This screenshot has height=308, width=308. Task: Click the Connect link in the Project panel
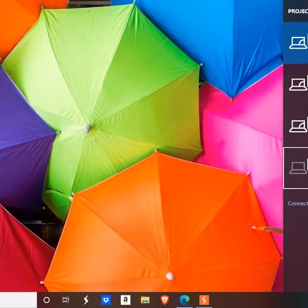click(x=298, y=203)
